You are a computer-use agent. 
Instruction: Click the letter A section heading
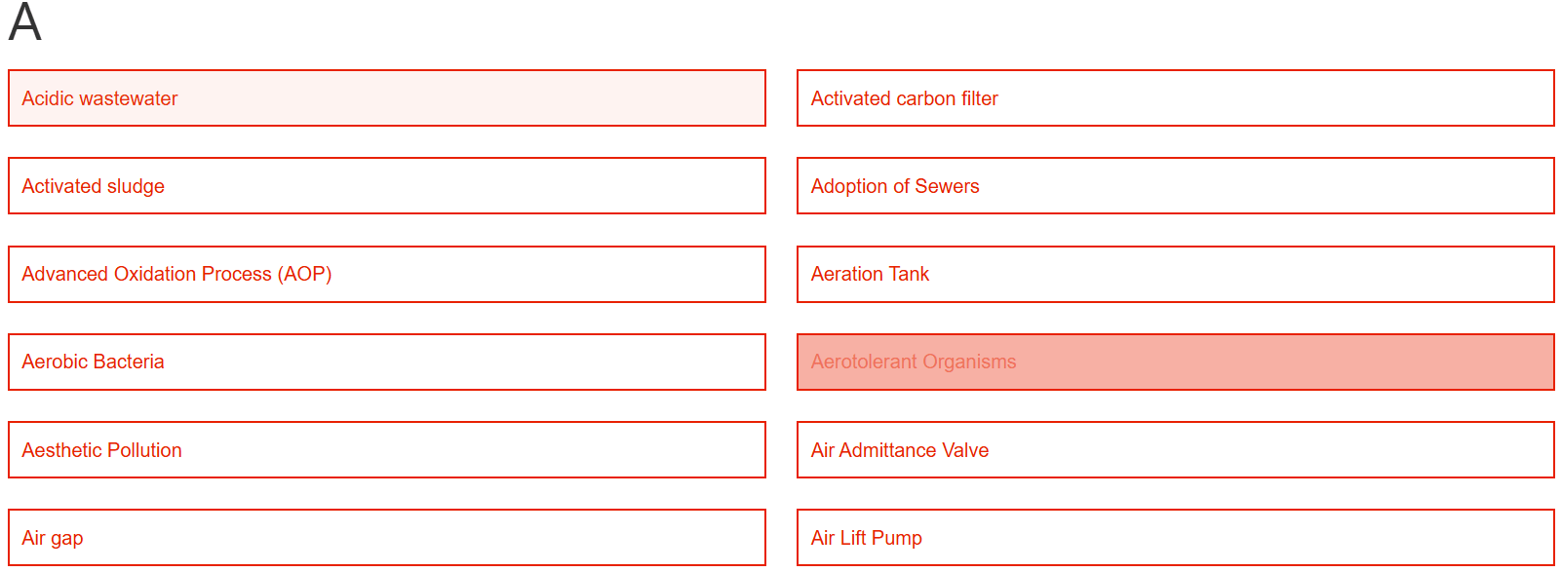25,22
